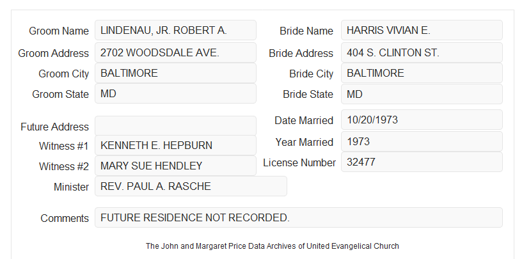Viewport: 515px width, 259px height.
Task: Click the License Number field
Action: [422, 162]
